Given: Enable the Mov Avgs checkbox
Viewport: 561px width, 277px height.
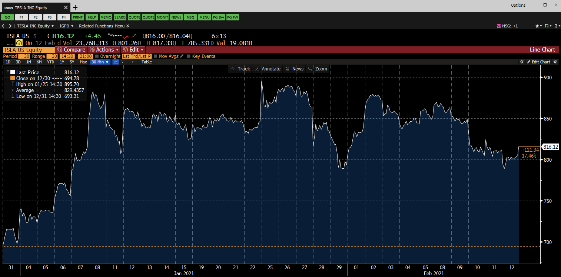Looking at the screenshot, I should pyautogui.click(x=156, y=56).
